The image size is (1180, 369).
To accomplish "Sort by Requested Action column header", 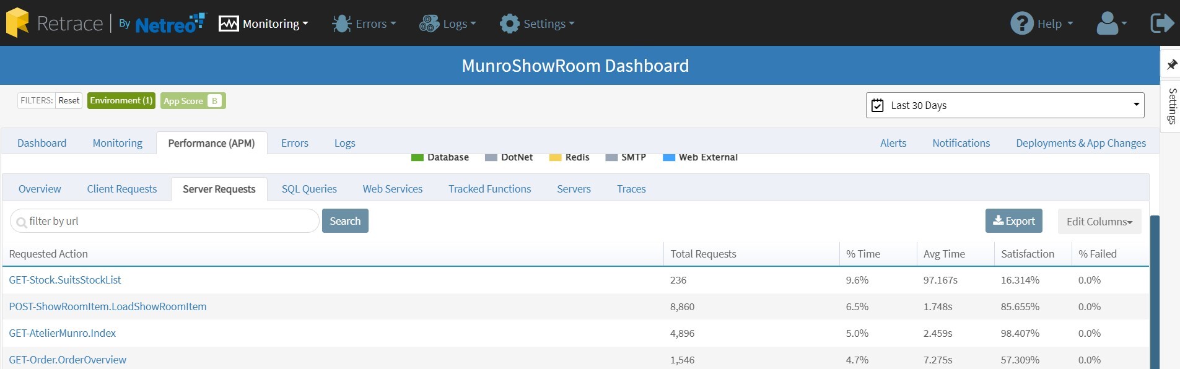I will [x=48, y=254].
